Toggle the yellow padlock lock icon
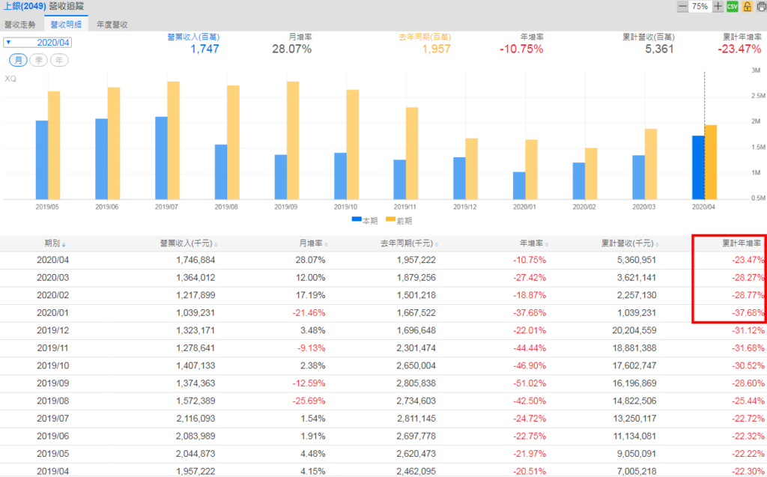The height and width of the screenshot is (477, 767). click(x=747, y=6)
